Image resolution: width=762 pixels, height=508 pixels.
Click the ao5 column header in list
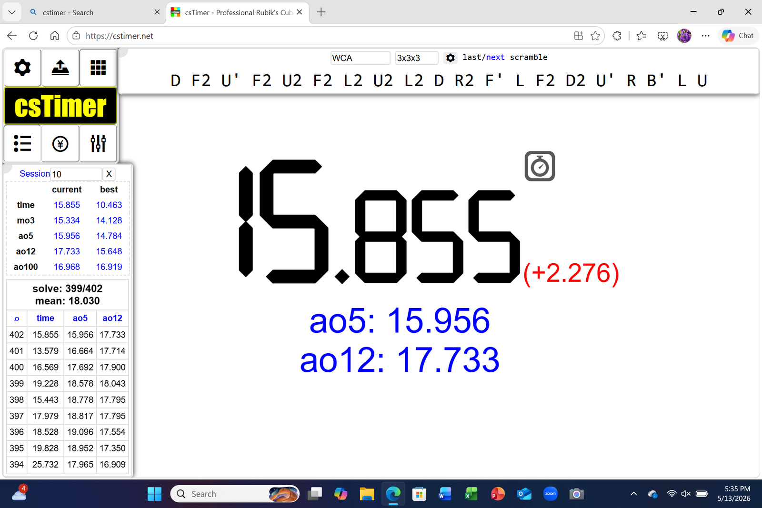[80, 318]
